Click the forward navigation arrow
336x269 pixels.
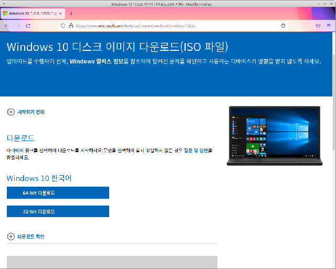click(17, 26)
